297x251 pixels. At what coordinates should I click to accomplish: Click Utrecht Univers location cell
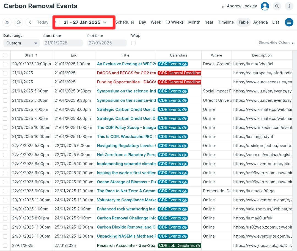click(217, 100)
